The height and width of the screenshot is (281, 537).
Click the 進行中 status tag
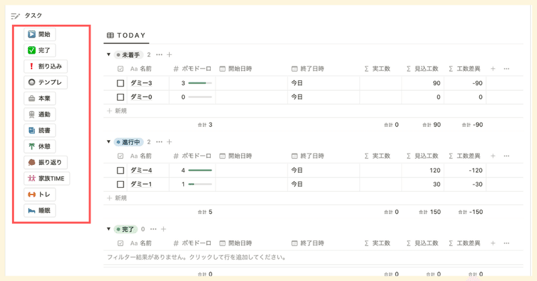tap(128, 142)
